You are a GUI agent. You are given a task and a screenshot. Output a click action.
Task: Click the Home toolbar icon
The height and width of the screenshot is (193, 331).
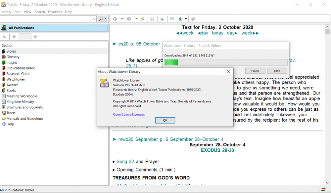143,19
